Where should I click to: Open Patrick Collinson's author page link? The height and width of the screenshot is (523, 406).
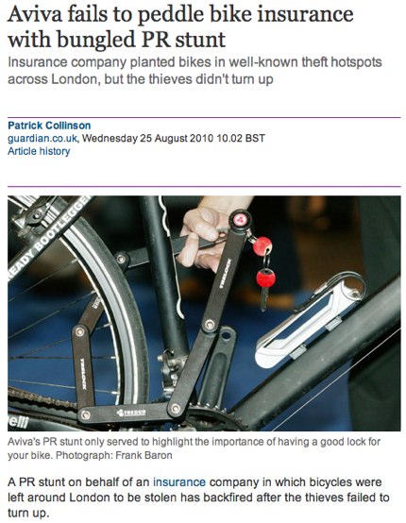click(x=49, y=126)
